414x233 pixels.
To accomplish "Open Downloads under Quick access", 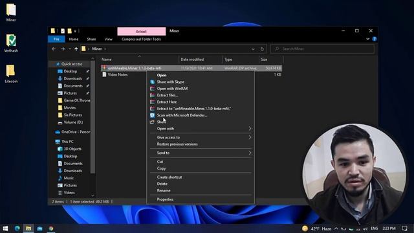I will click(72, 78).
